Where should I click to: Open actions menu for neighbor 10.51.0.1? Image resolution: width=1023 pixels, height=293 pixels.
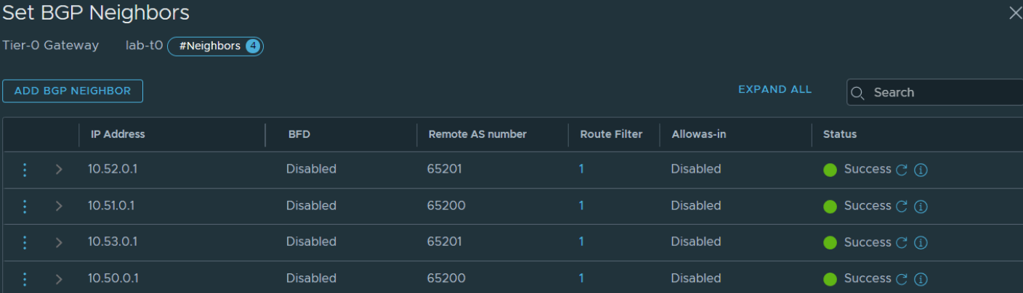click(25, 206)
